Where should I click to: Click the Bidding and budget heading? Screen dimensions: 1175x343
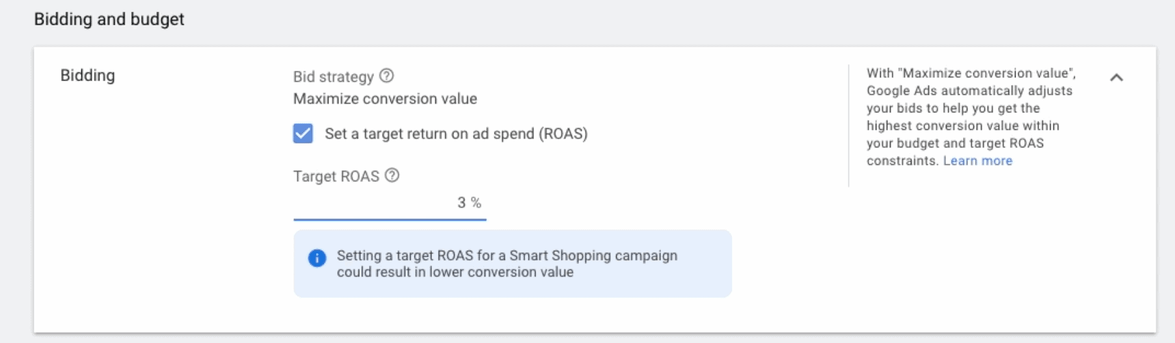click(109, 19)
